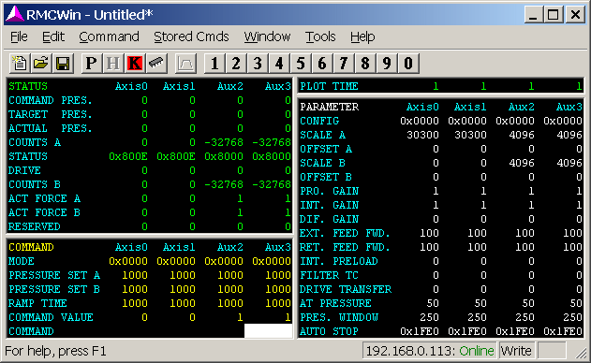Select SCALE A value for Axis1

point(470,135)
